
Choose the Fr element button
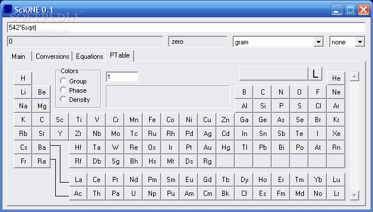(23, 161)
